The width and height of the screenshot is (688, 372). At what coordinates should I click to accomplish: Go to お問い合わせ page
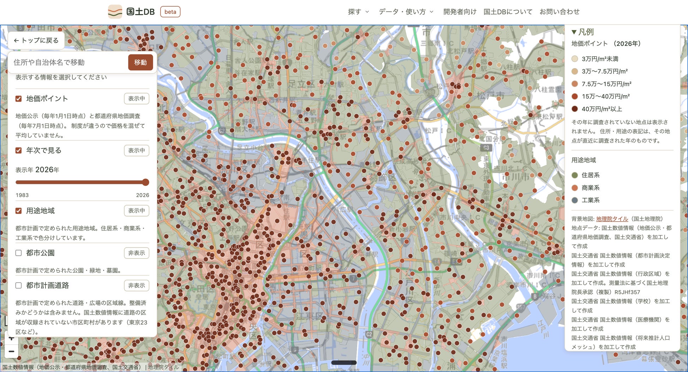560,12
